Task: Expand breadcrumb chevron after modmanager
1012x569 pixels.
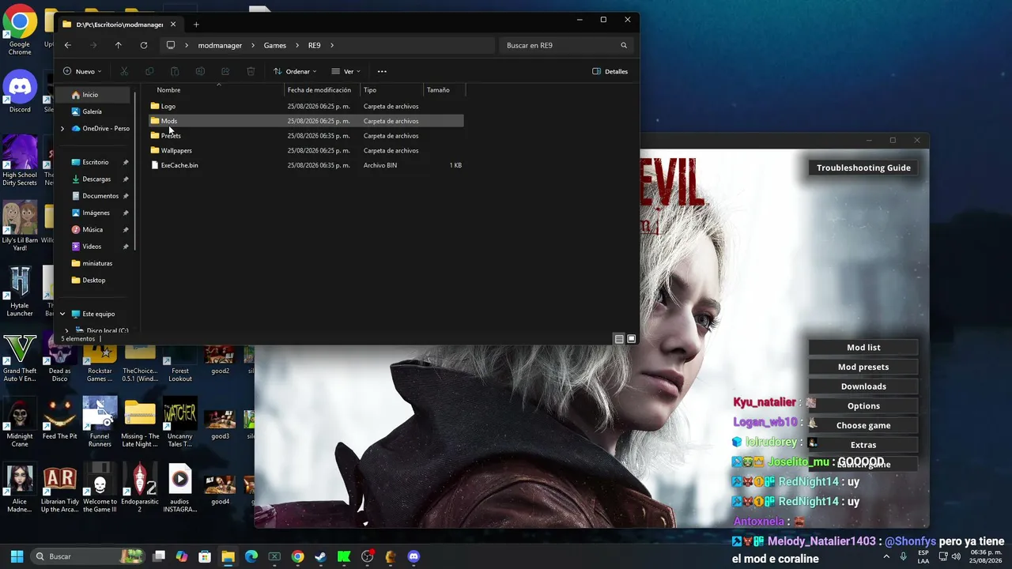Action: (x=253, y=45)
